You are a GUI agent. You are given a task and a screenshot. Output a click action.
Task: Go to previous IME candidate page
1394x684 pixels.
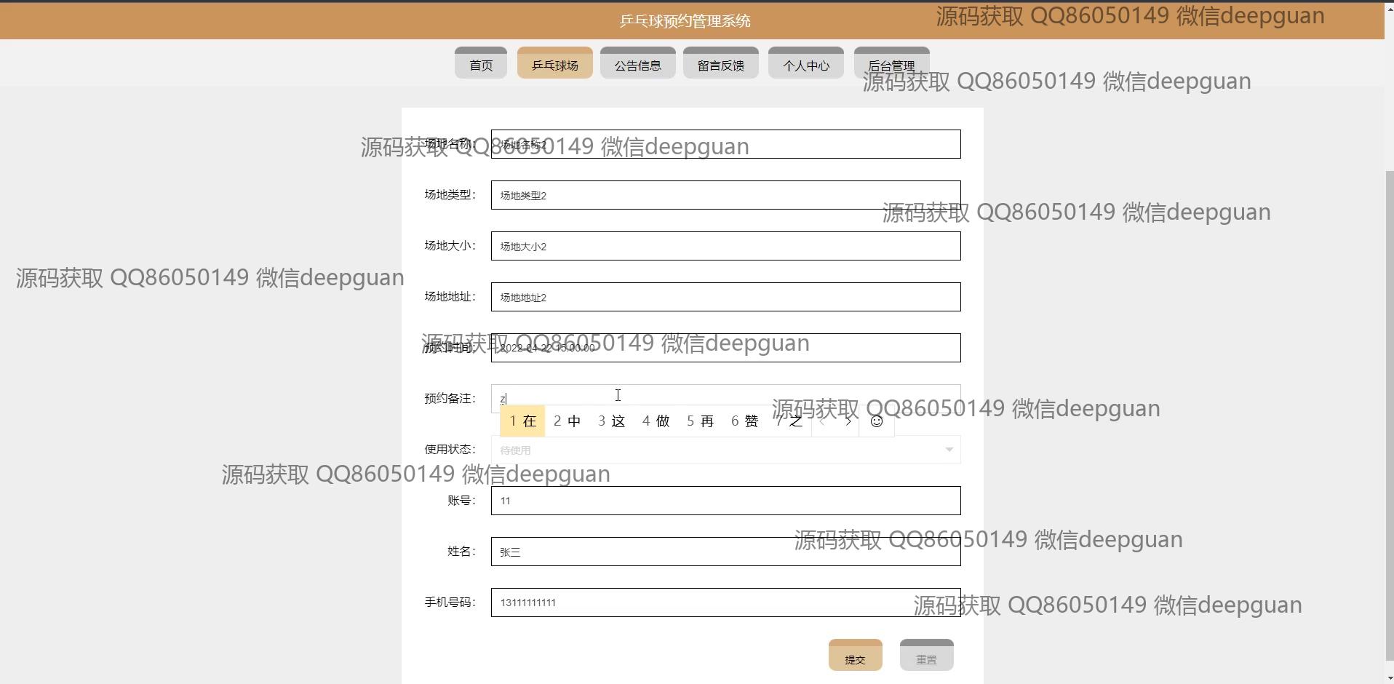(x=823, y=421)
